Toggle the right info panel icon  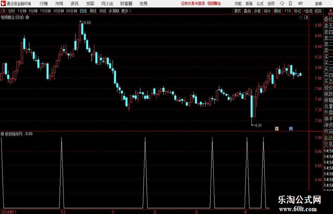point(306,18)
